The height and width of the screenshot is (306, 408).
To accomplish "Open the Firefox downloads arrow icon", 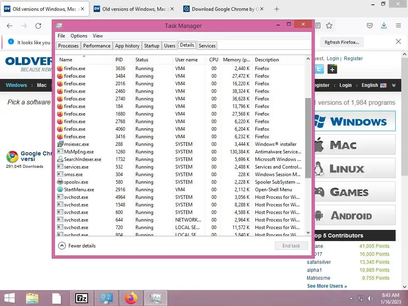I will pyautogui.click(x=384, y=25).
